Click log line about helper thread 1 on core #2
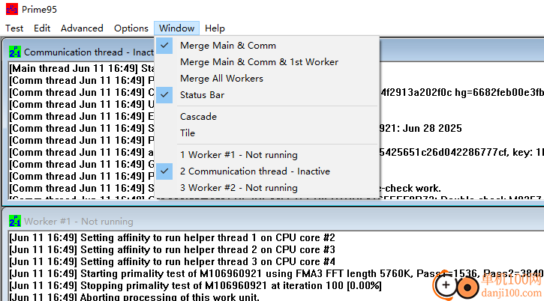Image resolution: width=544 pixels, height=301 pixels. coord(172,237)
